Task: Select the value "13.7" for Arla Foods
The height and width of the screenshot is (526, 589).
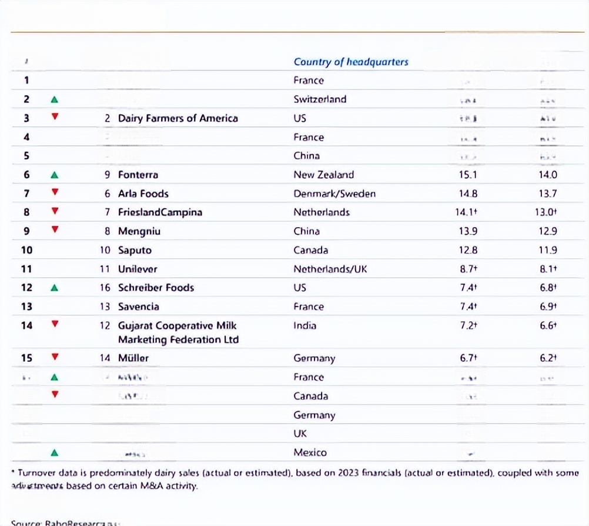Action: 548,194
